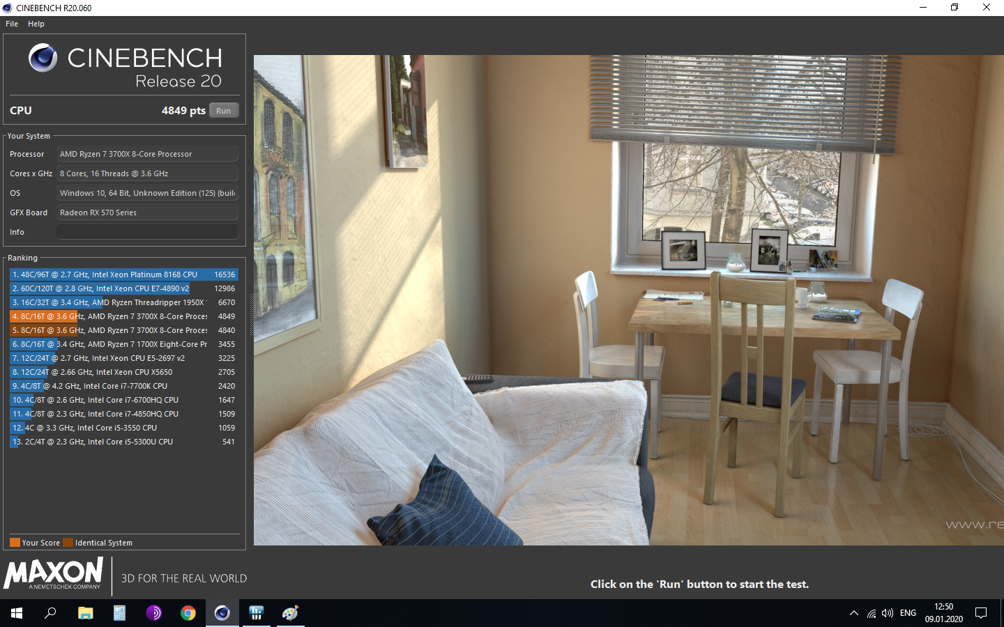The image size is (1004, 627).
Task: Select the Ryzen 7 3700X row scoring 4849
Action: pos(124,316)
